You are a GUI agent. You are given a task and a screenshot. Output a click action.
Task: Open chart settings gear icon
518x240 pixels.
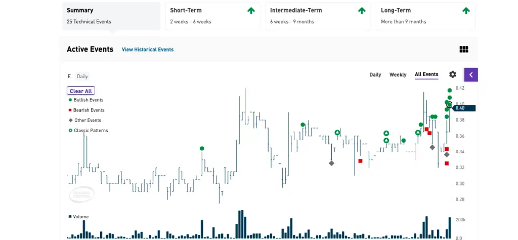point(453,75)
